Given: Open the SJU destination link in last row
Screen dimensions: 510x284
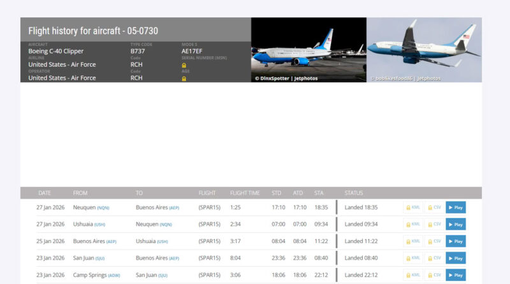Looking at the screenshot, I should click(x=163, y=275).
